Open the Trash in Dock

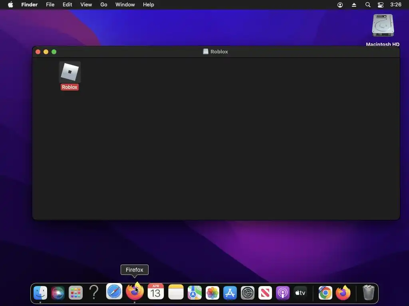[369, 292]
